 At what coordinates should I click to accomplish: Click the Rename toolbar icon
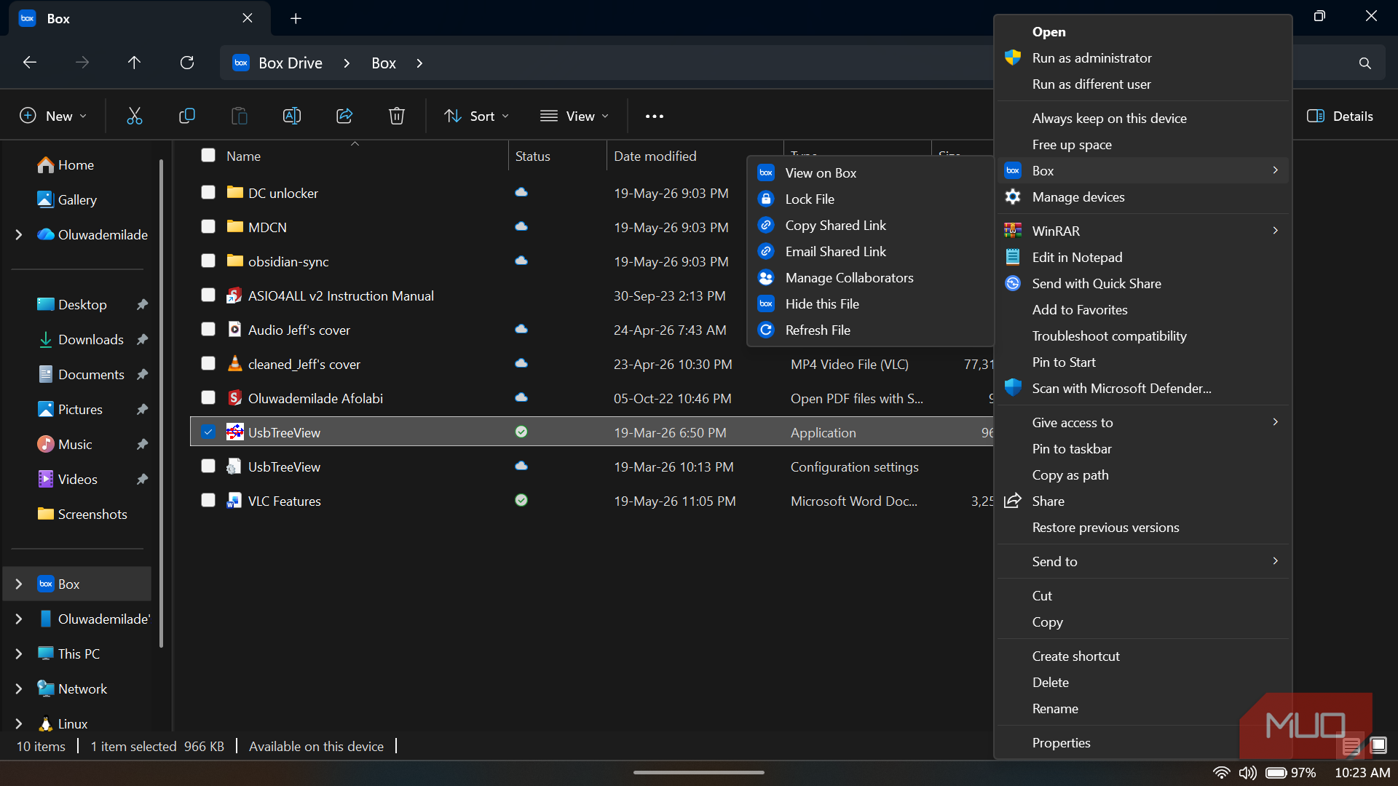point(292,116)
